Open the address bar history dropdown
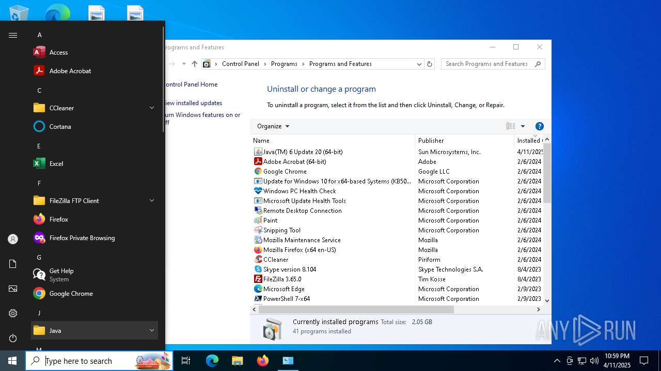The height and width of the screenshot is (371, 661). pyautogui.click(x=419, y=64)
